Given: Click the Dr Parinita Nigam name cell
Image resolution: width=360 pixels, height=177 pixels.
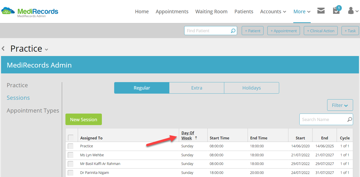Looking at the screenshot, I should 94,173.
